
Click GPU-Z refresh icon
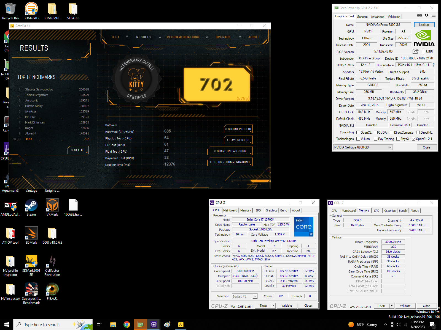point(426,15)
